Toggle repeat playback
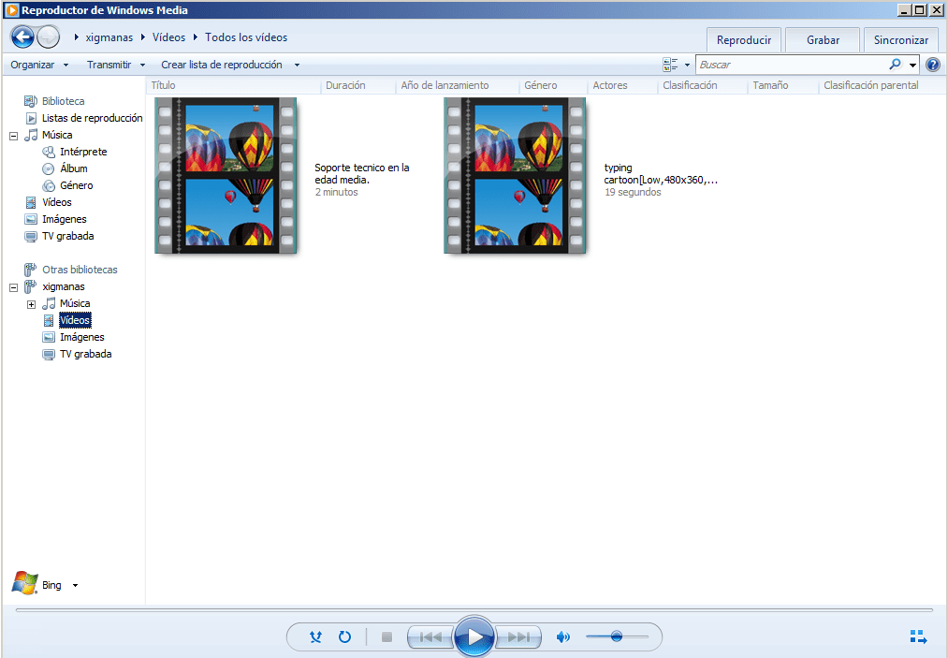948x658 pixels. click(x=344, y=636)
